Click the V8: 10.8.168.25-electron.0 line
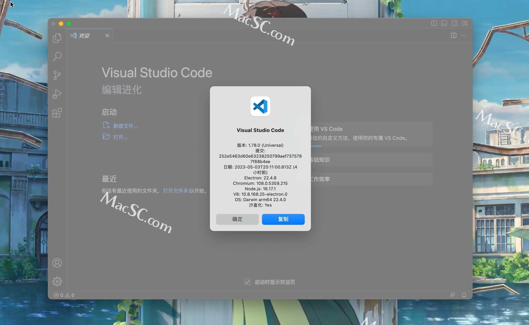This screenshot has width=529, height=325. click(x=260, y=194)
